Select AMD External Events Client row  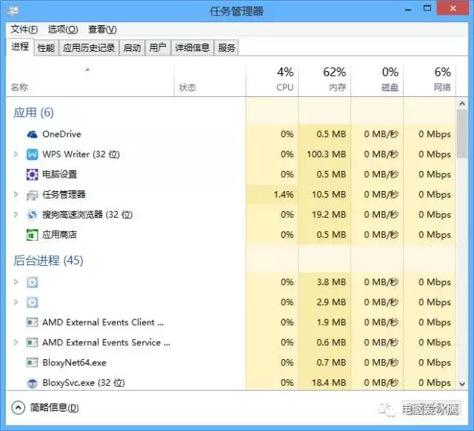coord(230,322)
